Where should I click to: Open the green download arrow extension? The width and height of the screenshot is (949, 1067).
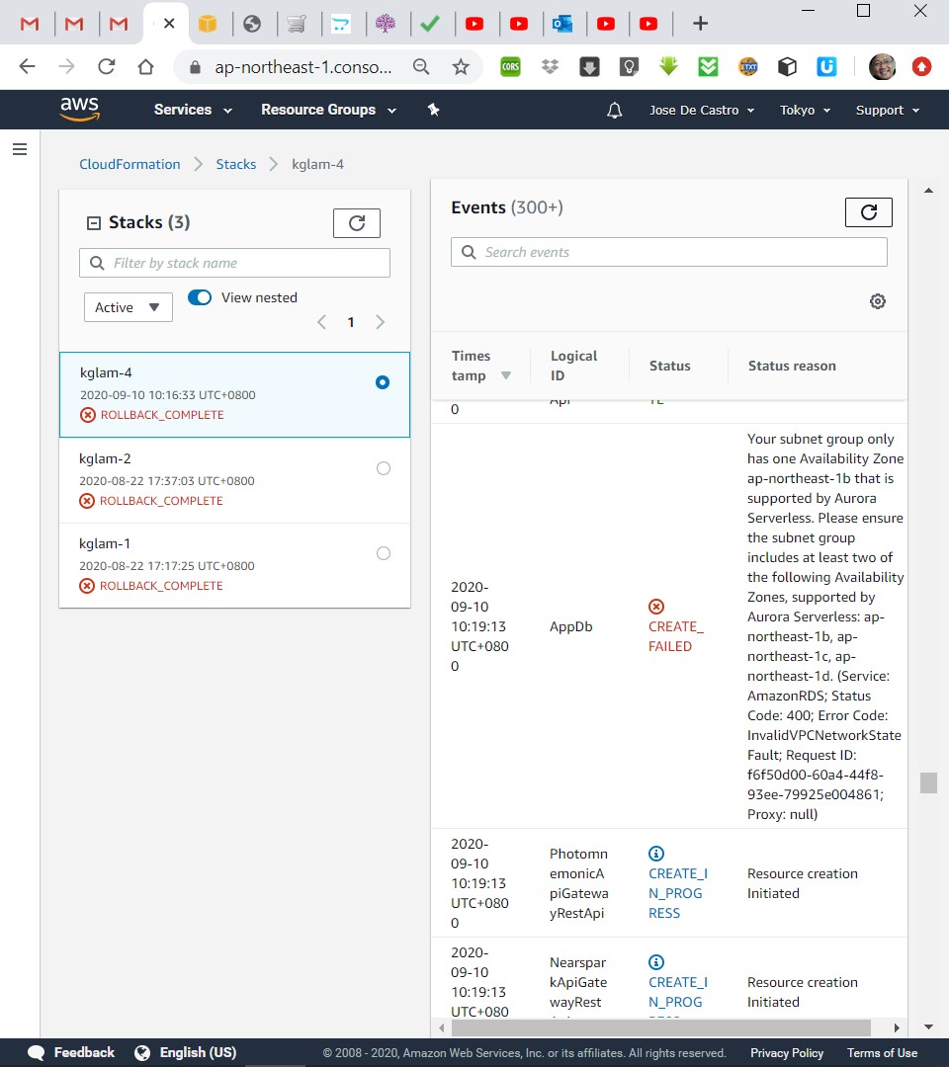click(668, 66)
